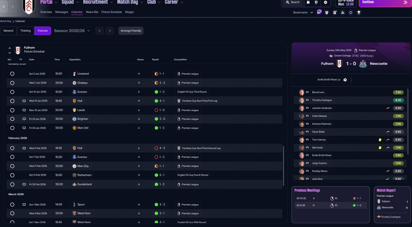Switch to the Overview tab
Screen dimensions: 412x227
tap(46, 12)
